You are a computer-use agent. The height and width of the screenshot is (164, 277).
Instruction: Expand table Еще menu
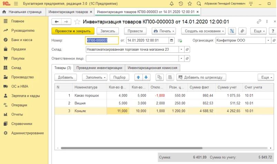pyautogui.click(x=266, y=77)
